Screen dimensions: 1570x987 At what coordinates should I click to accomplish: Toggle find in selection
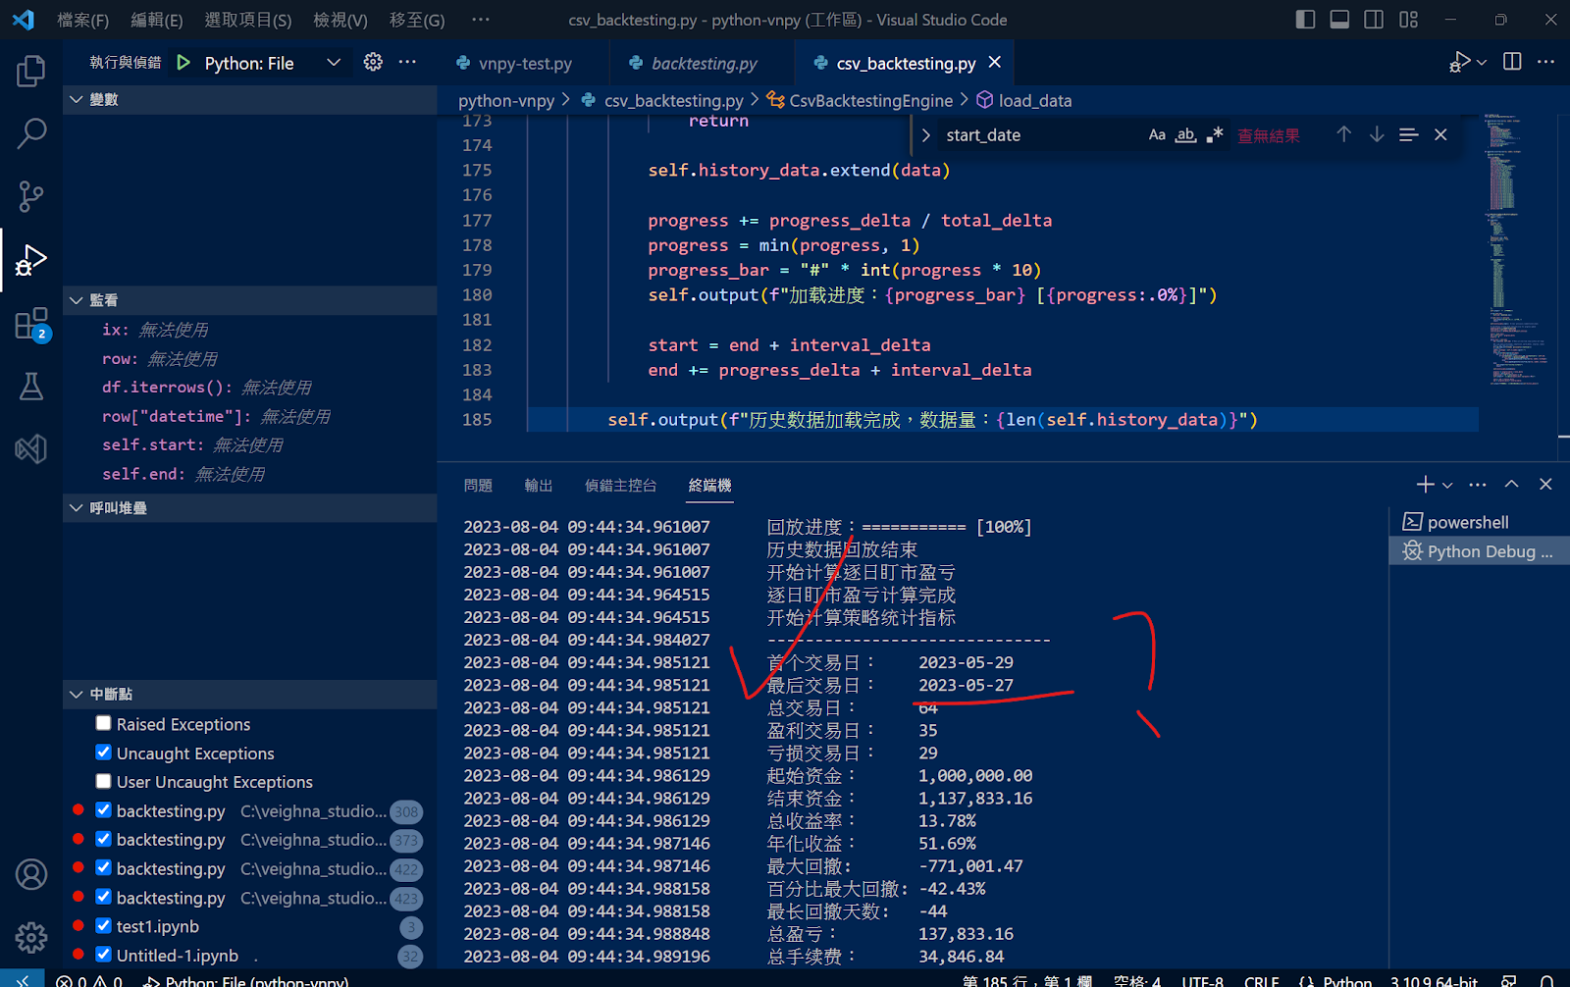(1409, 134)
